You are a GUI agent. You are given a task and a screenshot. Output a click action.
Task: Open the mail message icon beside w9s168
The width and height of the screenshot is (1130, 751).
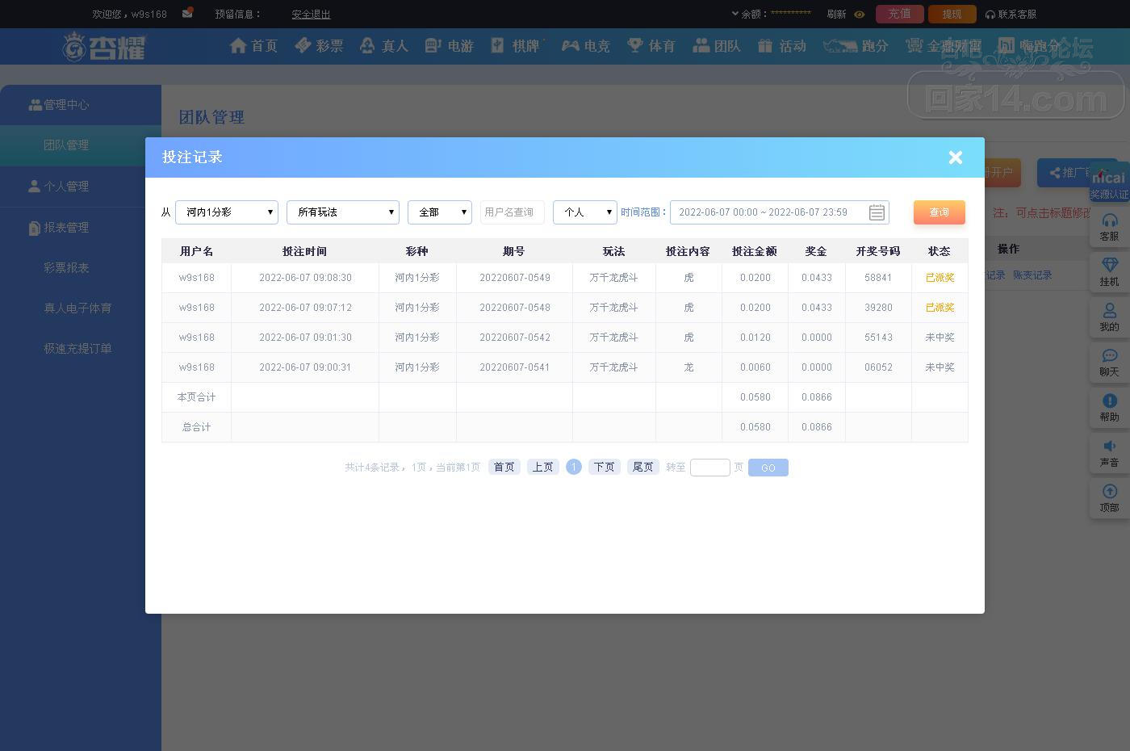pos(187,14)
